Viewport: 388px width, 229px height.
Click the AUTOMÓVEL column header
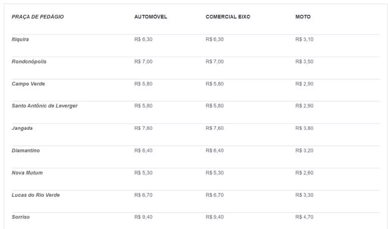(151, 17)
